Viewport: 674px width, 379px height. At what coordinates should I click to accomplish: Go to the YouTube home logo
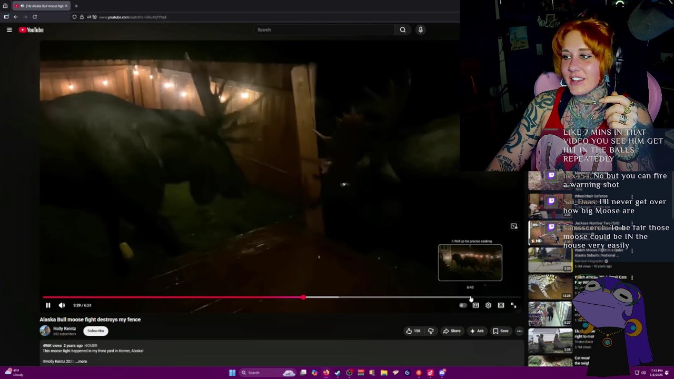pyautogui.click(x=31, y=30)
